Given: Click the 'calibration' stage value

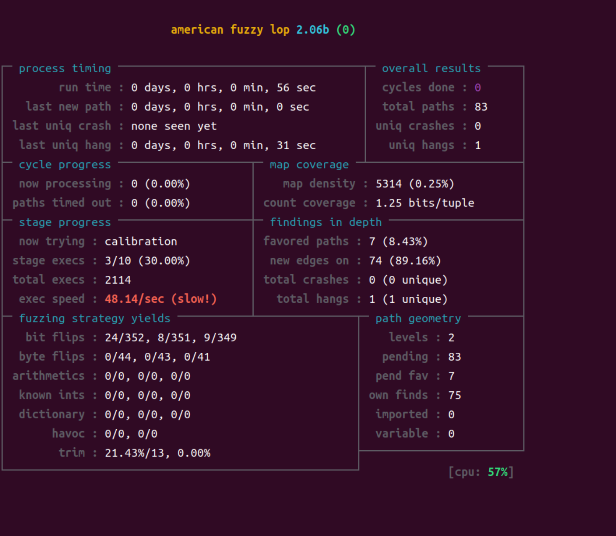Looking at the screenshot, I should [x=141, y=241].
